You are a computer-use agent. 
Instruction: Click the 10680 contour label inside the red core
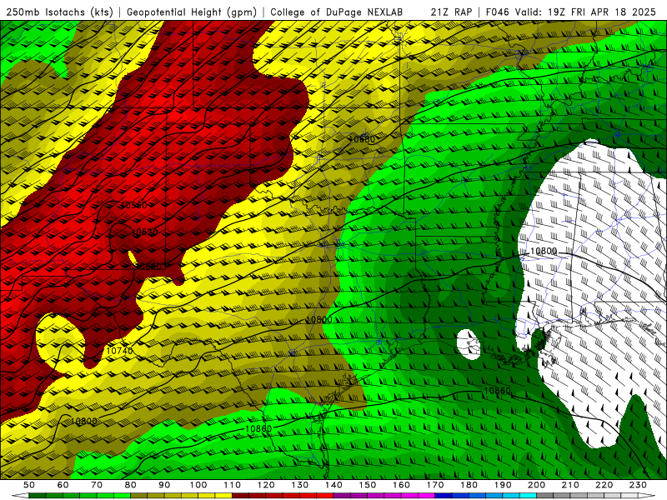(149, 267)
